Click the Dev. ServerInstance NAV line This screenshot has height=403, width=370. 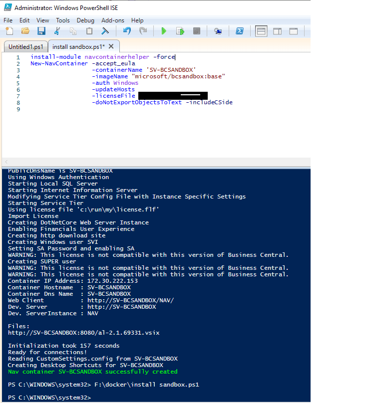click(x=53, y=313)
